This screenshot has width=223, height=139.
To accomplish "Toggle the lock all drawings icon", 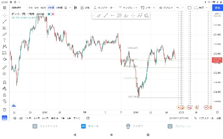I will 5,95.
